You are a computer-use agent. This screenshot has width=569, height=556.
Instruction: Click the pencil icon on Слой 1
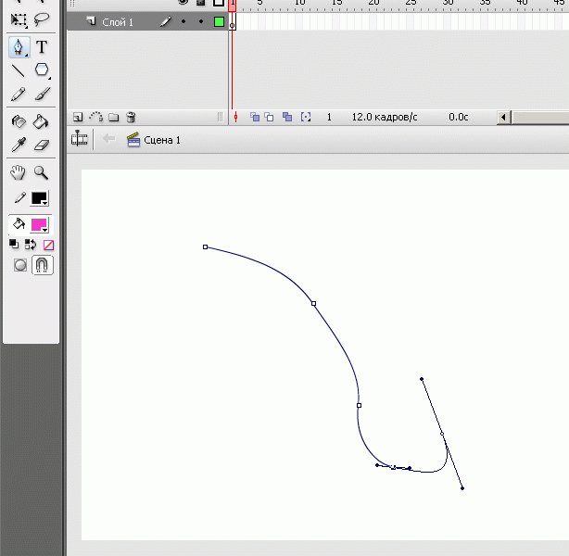[x=166, y=21]
